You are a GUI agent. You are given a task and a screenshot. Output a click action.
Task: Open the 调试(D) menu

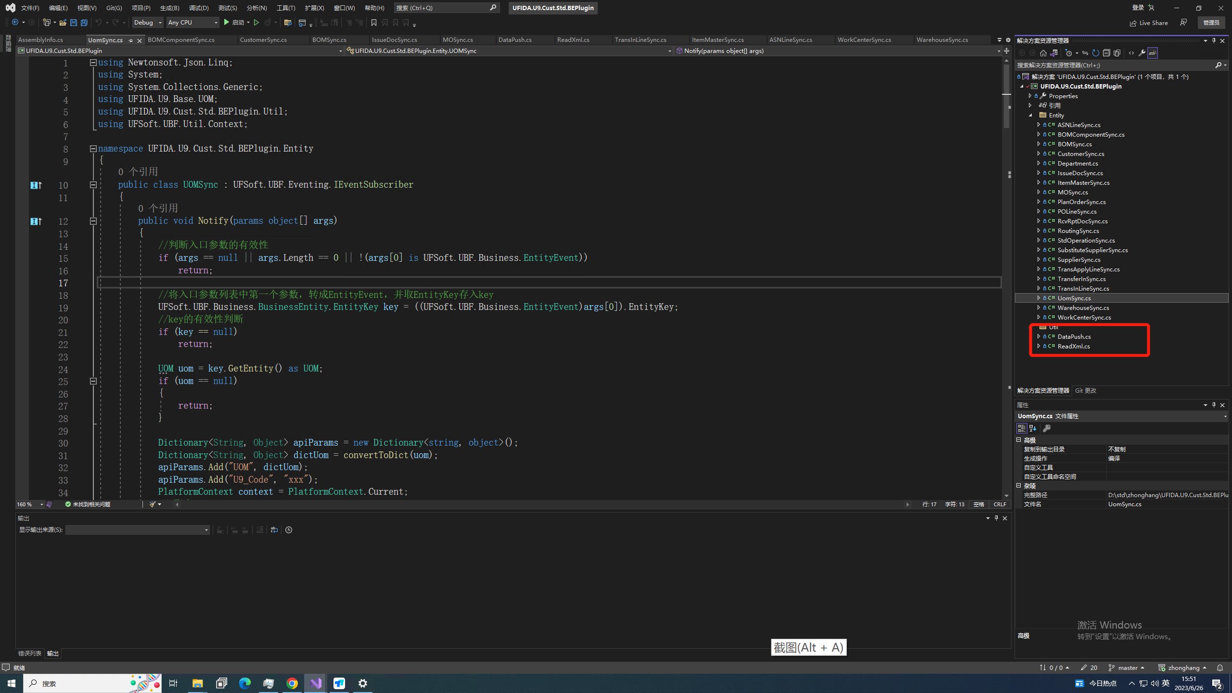pyautogui.click(x=199, y=8)
